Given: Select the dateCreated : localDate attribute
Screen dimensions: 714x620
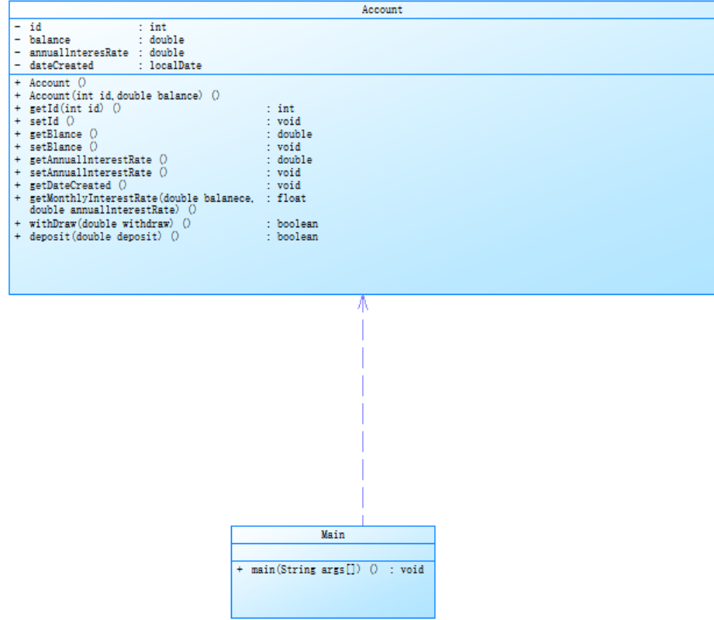Looking at the screenshot, I should pos(108,65).
